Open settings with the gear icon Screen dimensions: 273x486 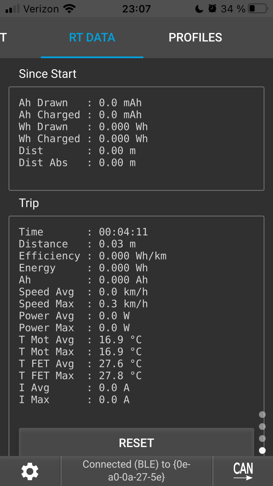click(30, 471)
